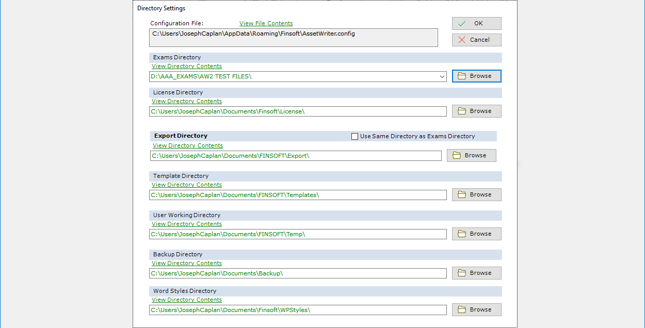Expand the Exams Directory path dropdown
Viewport: 645px width, 328px height.
pyautogui.click(x=442, y=77)
